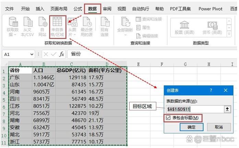Select the cell 48.5万
Screen dimensions: 239x148
(107, 99)
